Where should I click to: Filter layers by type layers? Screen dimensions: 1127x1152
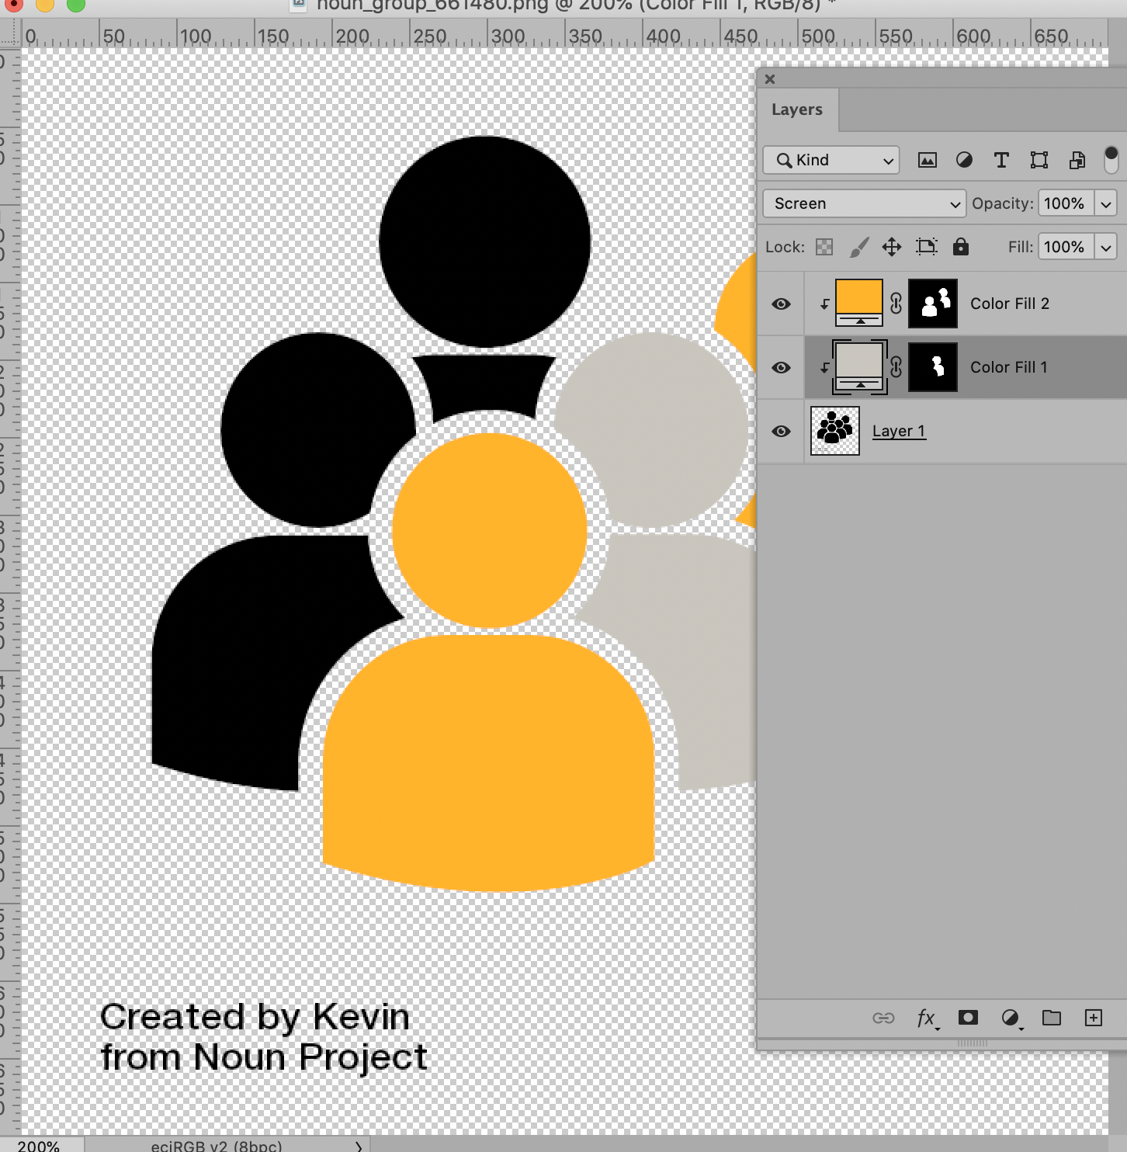click(x=1001, y=160)
